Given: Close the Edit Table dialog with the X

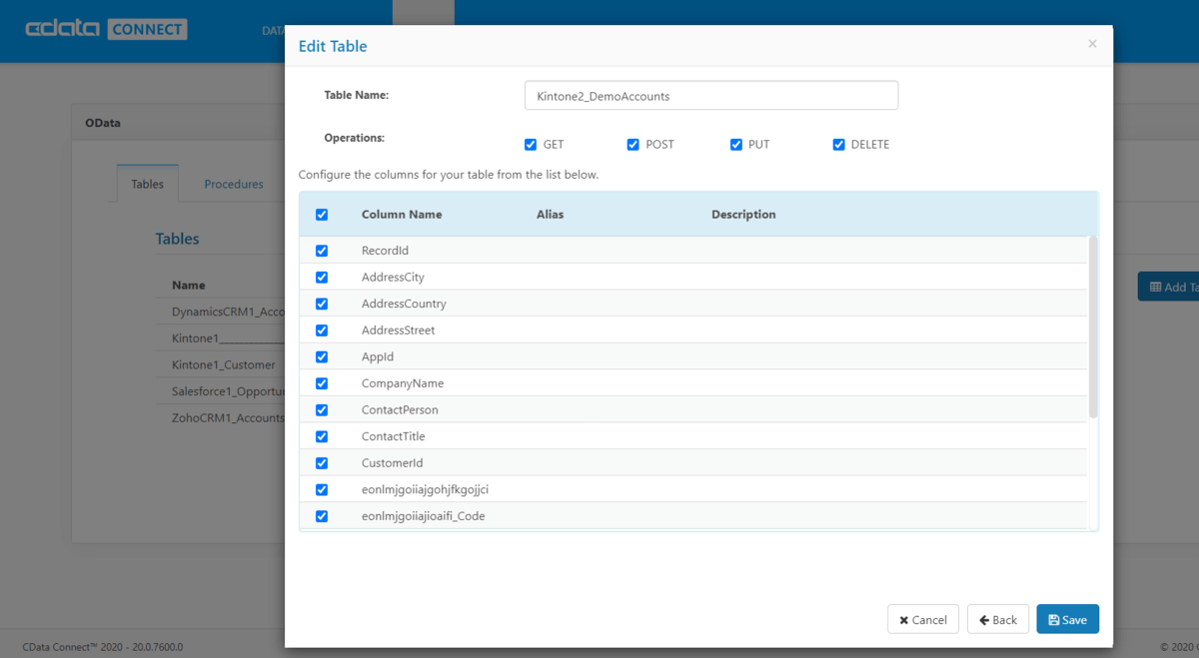Looking at the screenshot, I should [1092, 43].
